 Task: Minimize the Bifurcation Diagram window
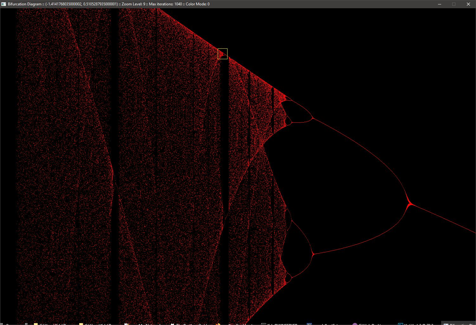(x=440, y=4)
